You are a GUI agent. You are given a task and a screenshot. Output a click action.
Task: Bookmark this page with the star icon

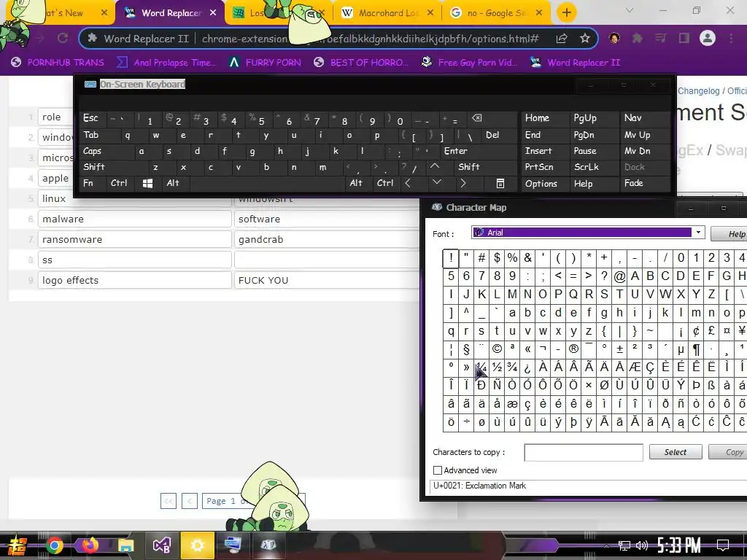(584, 39)
